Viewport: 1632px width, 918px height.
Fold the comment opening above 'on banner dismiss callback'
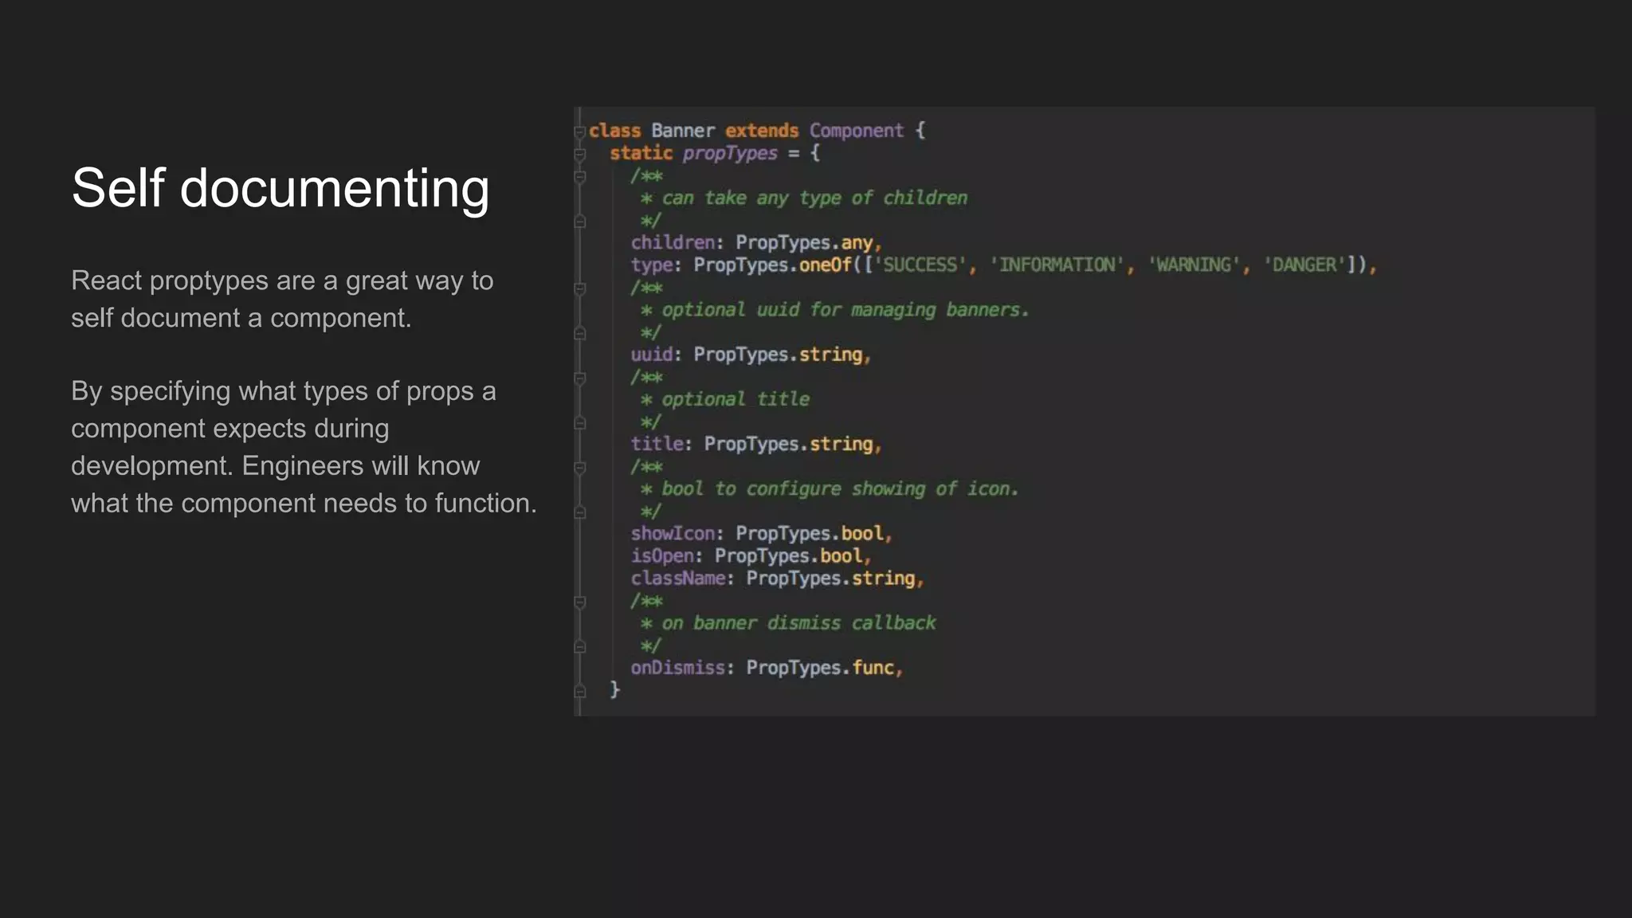[580, 602]
